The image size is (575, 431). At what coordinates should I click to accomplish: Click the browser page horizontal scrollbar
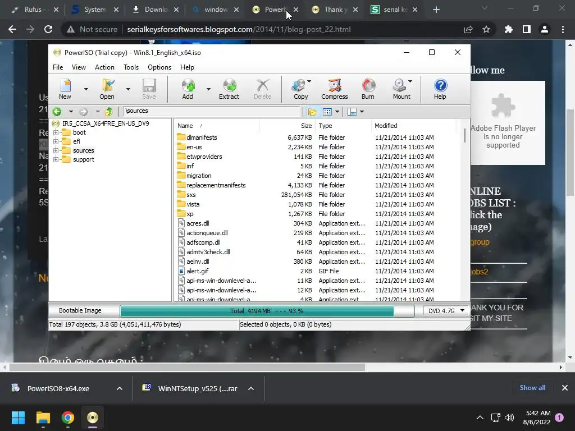pos(187,367)
